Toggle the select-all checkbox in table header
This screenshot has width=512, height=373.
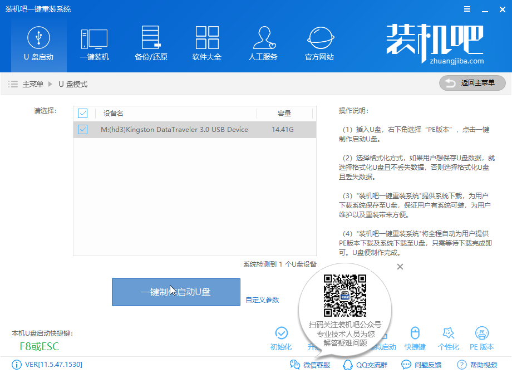[83, 114]
